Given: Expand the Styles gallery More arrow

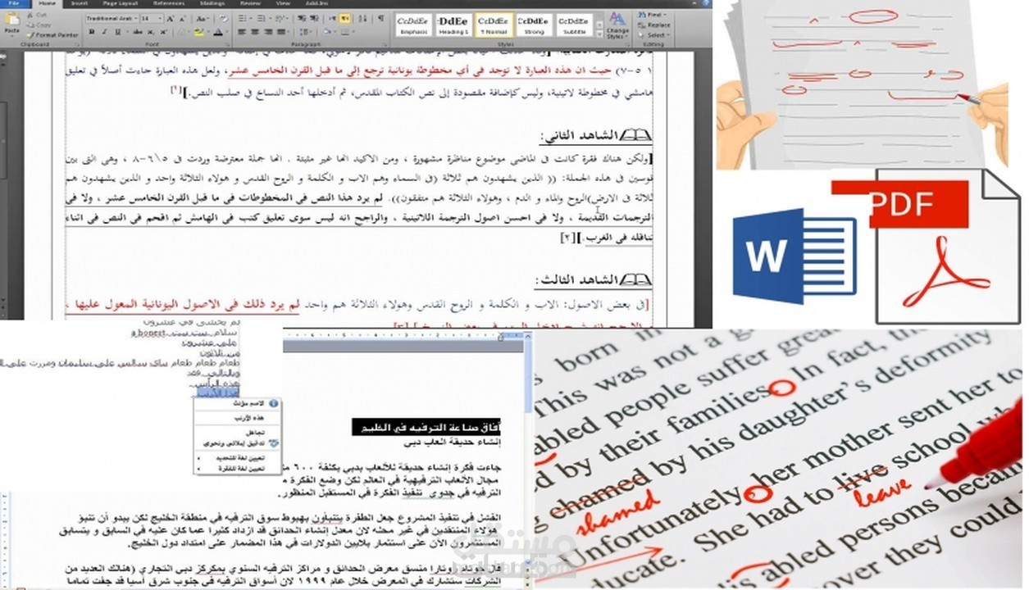Looking at the screenshot, I should coord(599,34).
